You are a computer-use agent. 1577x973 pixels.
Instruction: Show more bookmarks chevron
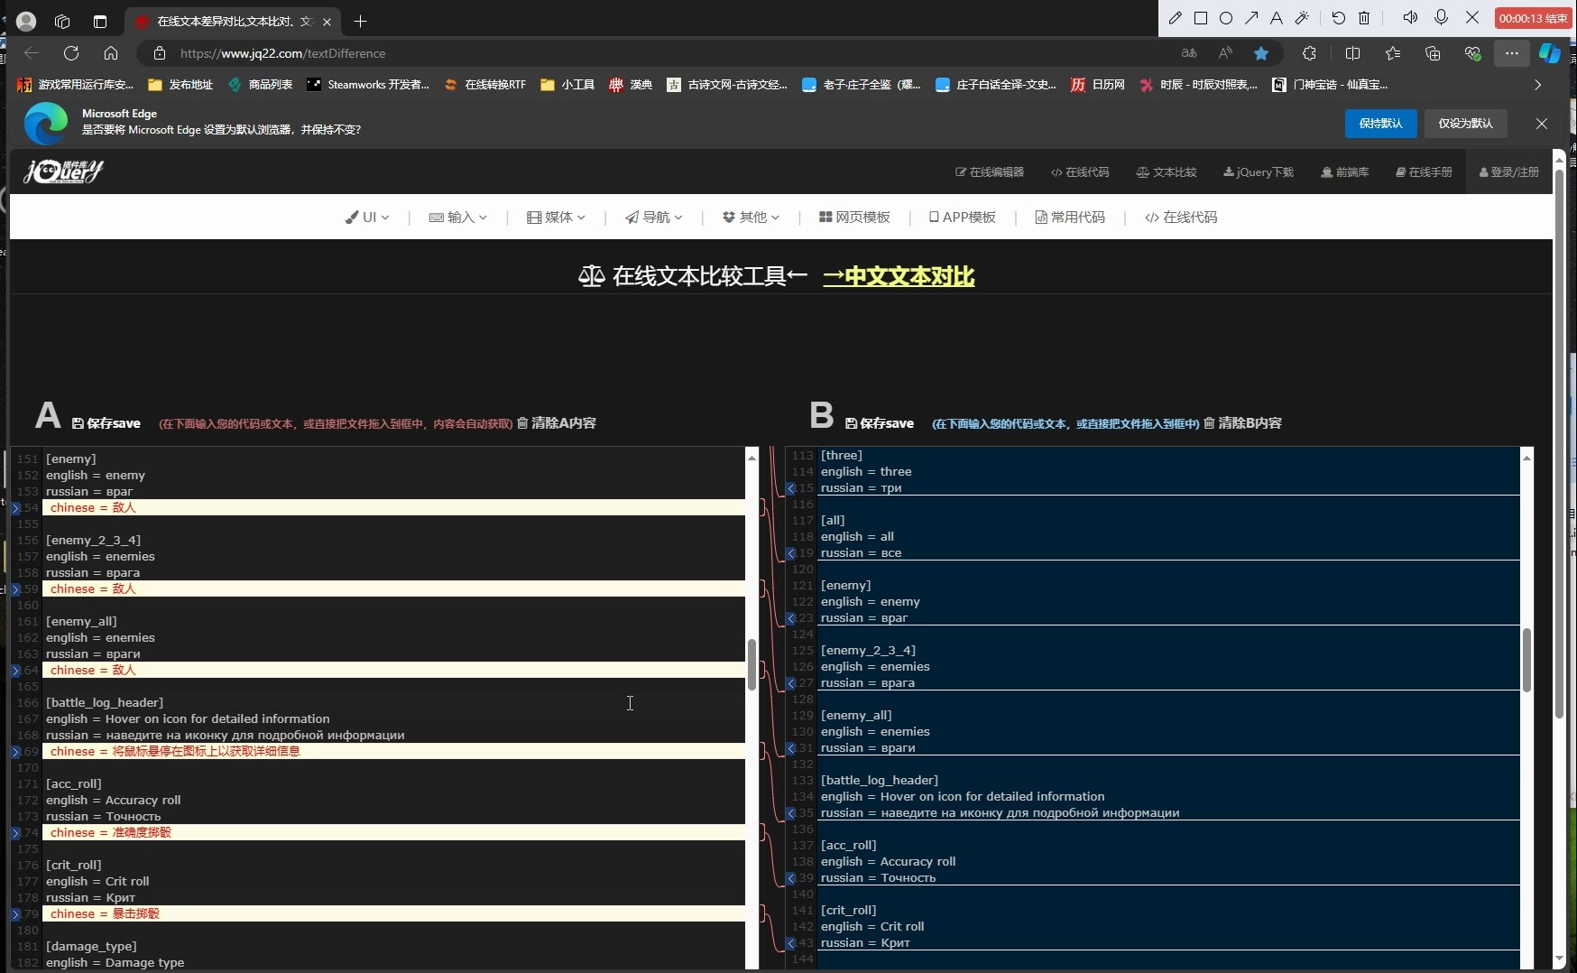pyautogui.click(x=1537, y=85)
